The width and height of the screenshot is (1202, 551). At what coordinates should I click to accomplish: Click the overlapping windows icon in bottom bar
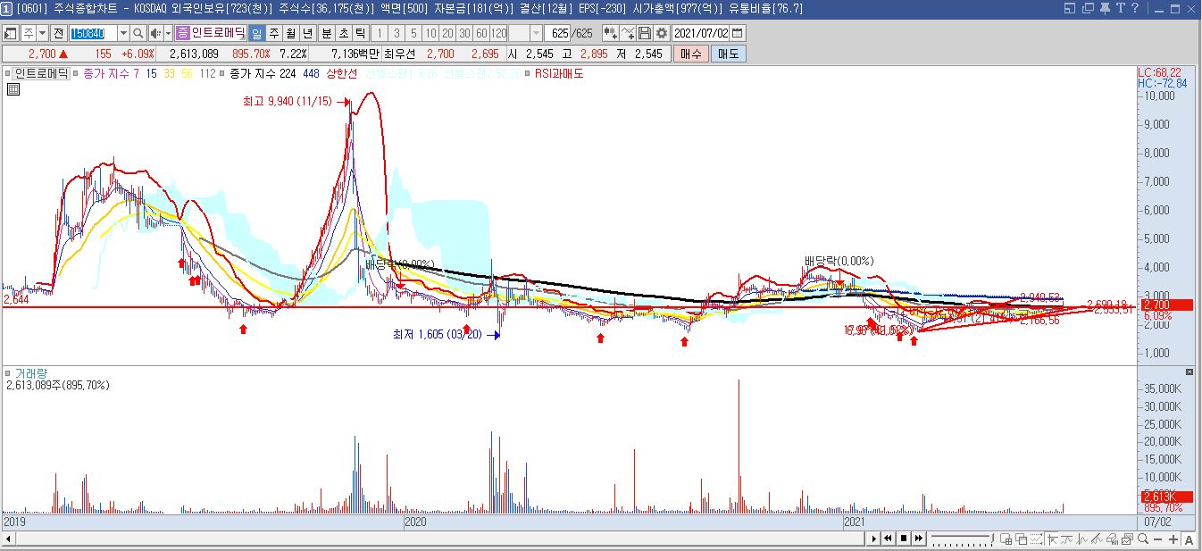pyautogui.click(x=1021, y=538)
